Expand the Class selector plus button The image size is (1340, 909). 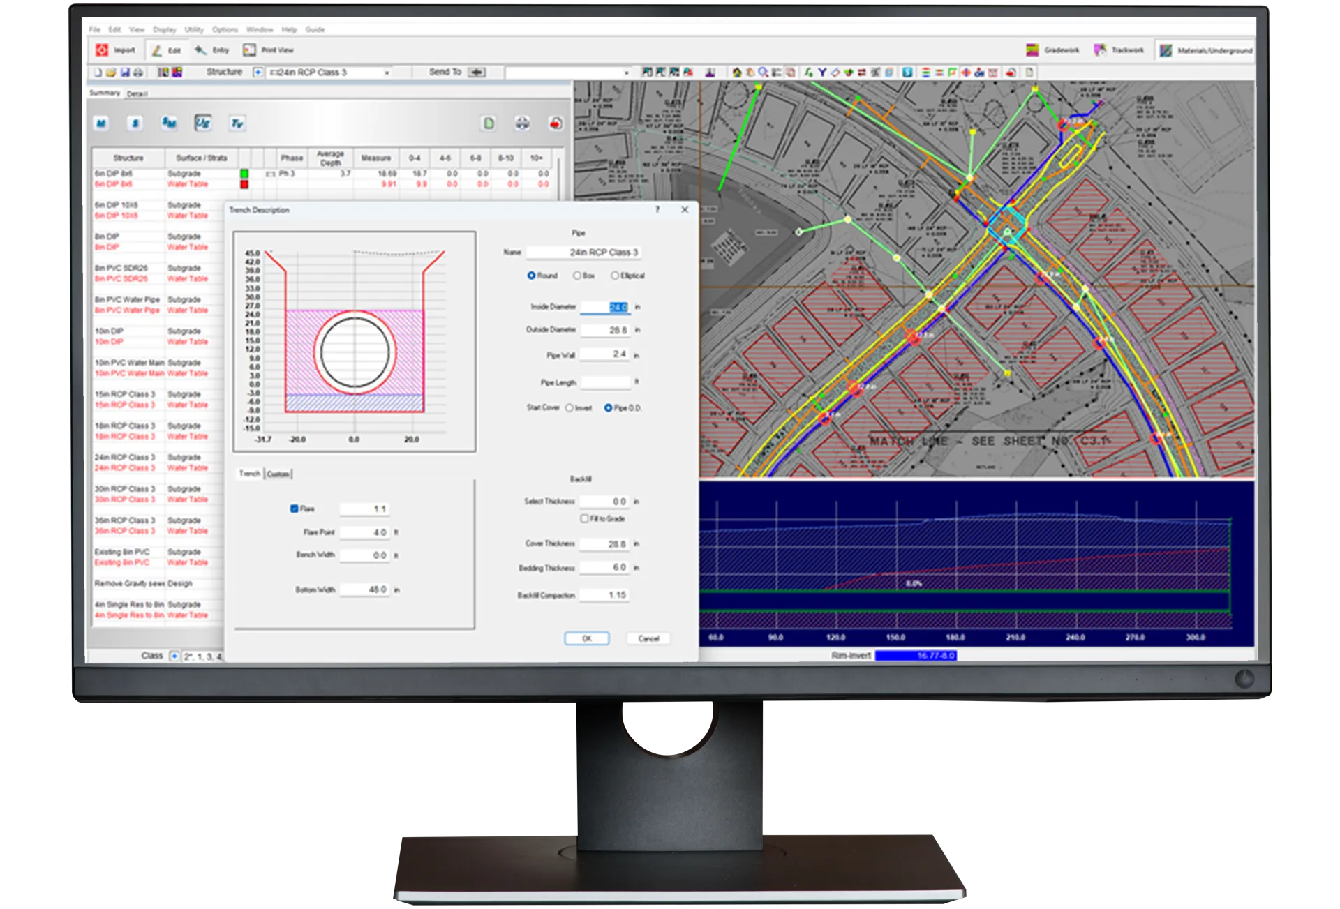(x=174, y=656)
